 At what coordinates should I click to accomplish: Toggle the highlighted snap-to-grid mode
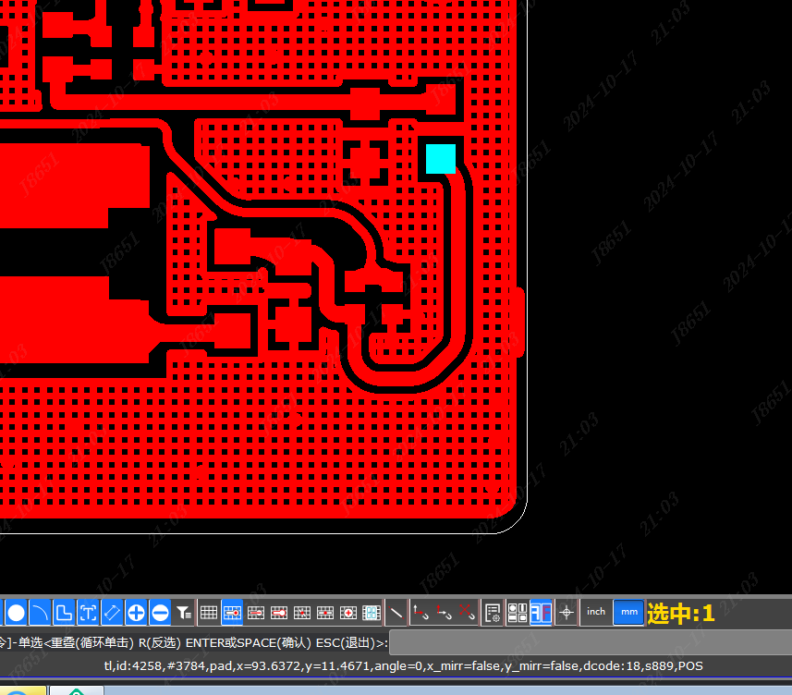coord(232,612)
